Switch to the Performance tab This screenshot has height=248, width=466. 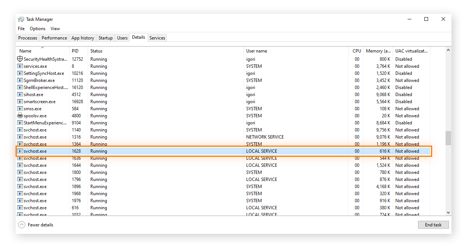(54, 38)
